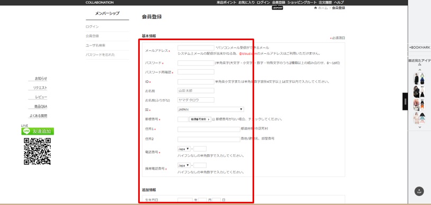The height and width of the screenshot is (205, 431).
Task: Open ショッピングカート in top navigation
Action: [302, 3]
